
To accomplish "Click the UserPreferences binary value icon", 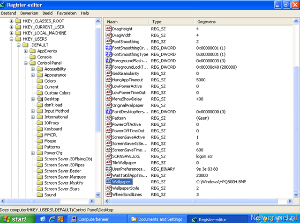I will [x=108, y=169].
